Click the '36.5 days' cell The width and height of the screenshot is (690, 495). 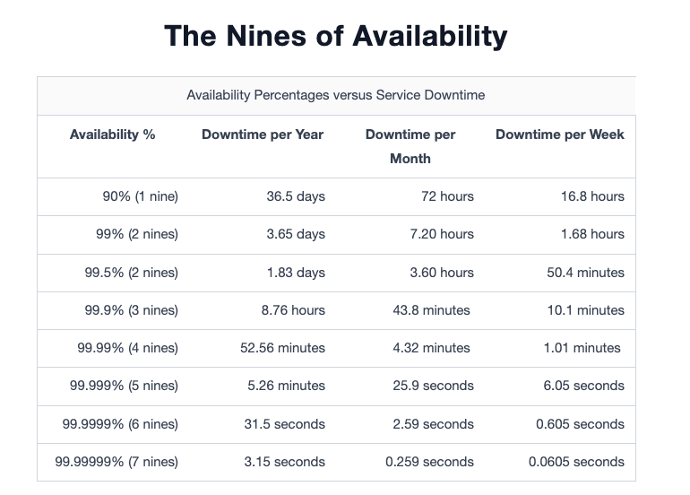tap(296, 196)
